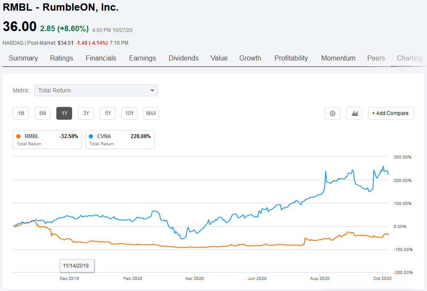Open the Momentum tab

[338, 58]
